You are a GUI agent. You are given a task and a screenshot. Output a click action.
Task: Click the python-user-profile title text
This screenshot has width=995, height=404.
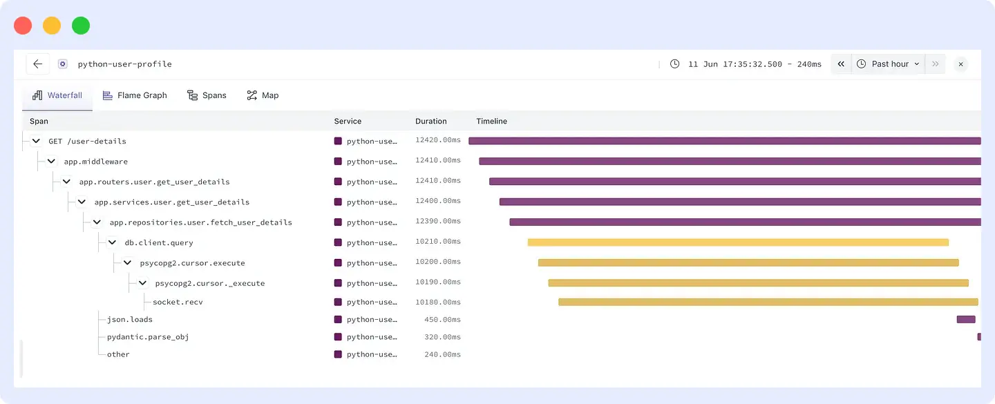pos(124,64)
